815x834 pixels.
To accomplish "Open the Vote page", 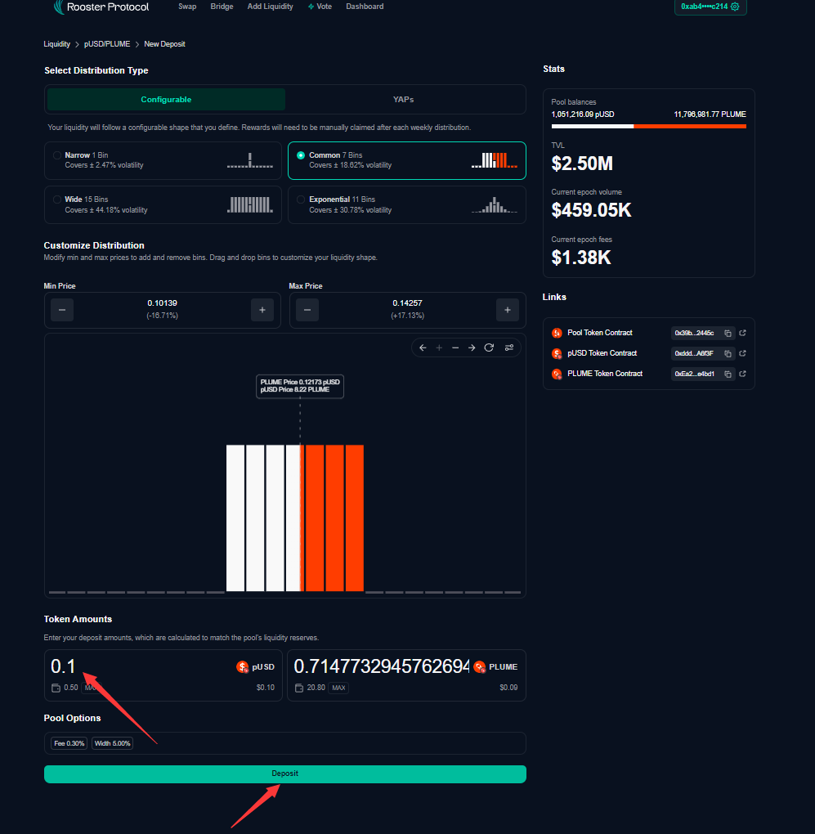I will tap(320, 7).
